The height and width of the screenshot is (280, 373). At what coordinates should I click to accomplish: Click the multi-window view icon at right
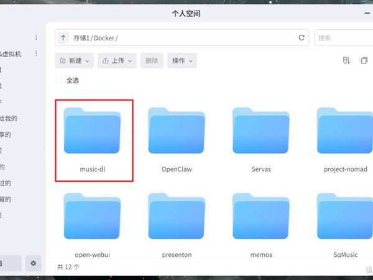pos(364,60)
